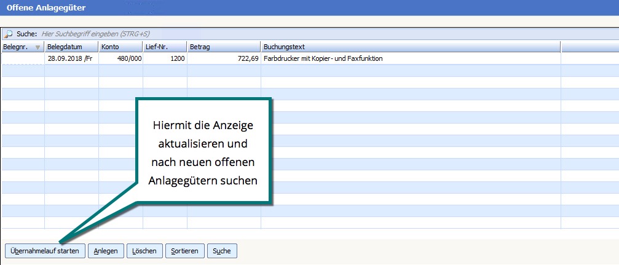Click the Lief-Nr. column header
This screenshot has width=619, height=265.
click(x=164, y=47)
